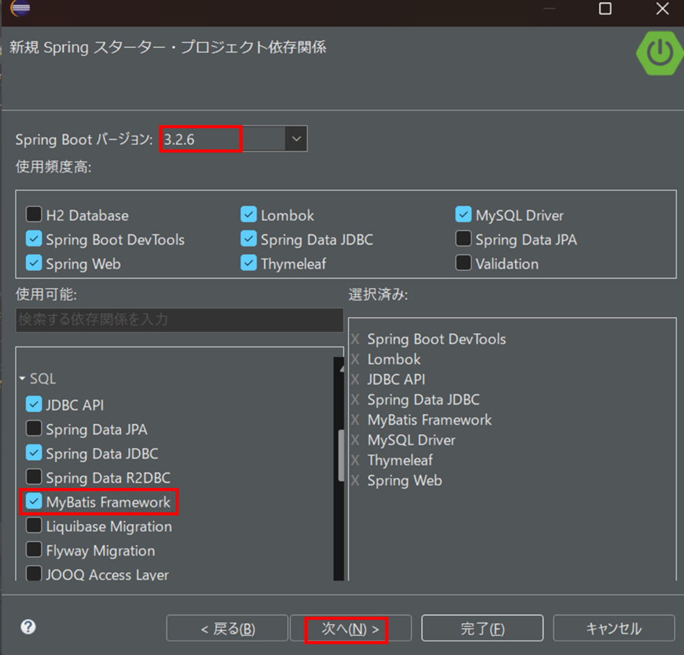Toggle the MyBatis Framework checkbox
The height and width of the screenshot is (655, 684).
(34, 501)
